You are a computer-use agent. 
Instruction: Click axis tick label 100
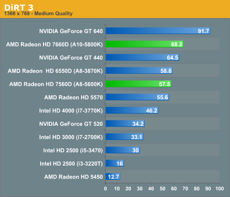220,189
